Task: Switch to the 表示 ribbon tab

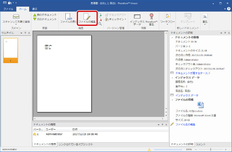Action: 35,9
